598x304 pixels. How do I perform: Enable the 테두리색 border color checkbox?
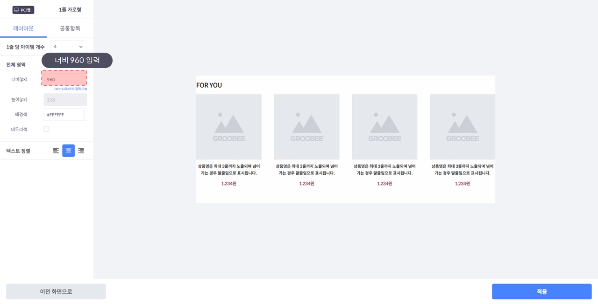pos(46,129)
